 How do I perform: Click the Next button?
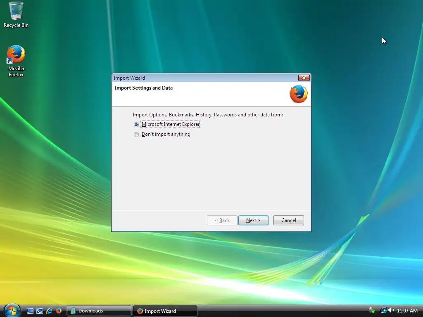(x=253, y=220)
